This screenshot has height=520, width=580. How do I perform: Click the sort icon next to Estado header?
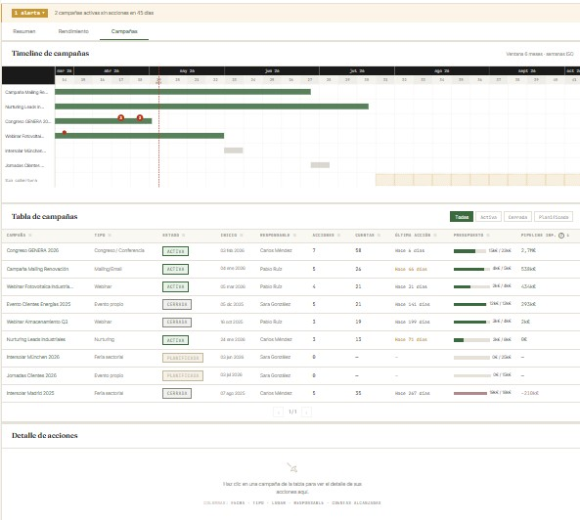coord(184,236)
